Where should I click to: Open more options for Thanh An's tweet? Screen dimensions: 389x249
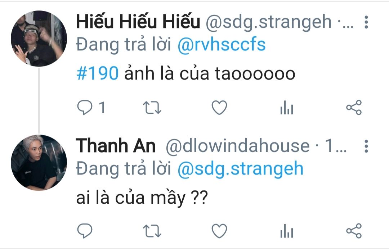(366, 146)
